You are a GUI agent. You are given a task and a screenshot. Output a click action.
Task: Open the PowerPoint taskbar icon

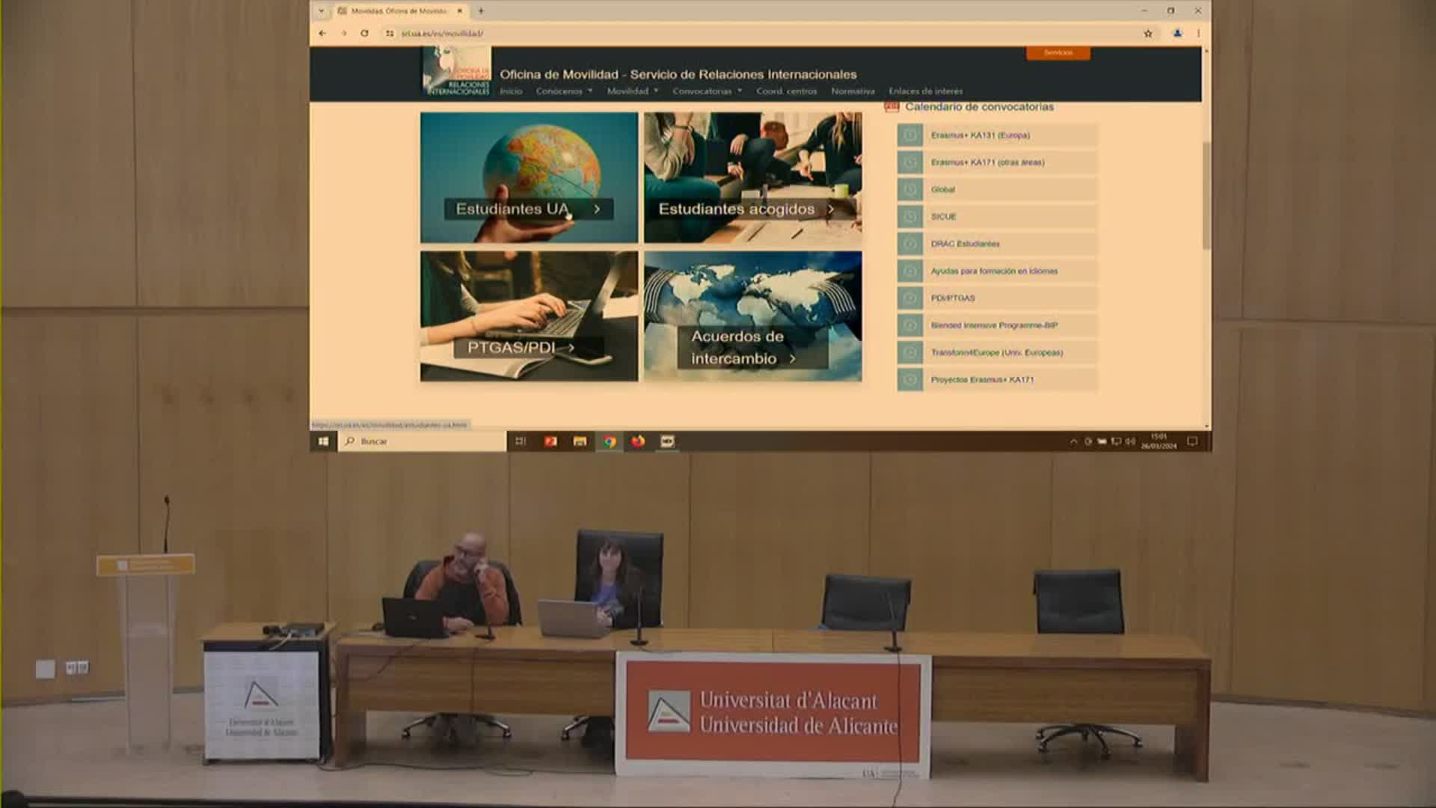click(550, 441)
